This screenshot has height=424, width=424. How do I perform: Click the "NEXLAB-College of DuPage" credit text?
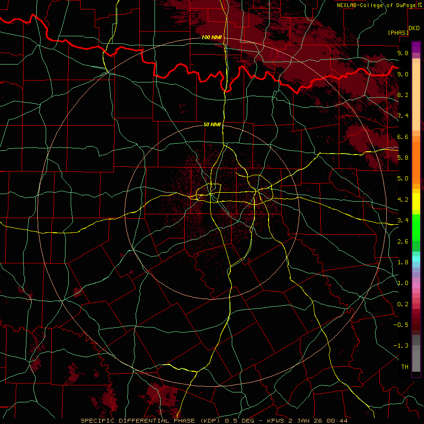[x=376, y=5]
